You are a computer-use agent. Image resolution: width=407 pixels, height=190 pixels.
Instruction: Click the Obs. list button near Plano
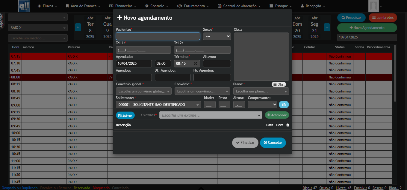coord(279,84)
